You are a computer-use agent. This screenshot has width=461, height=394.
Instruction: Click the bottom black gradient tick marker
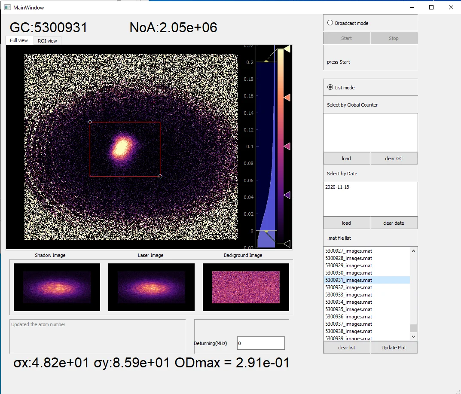point(287,244)
